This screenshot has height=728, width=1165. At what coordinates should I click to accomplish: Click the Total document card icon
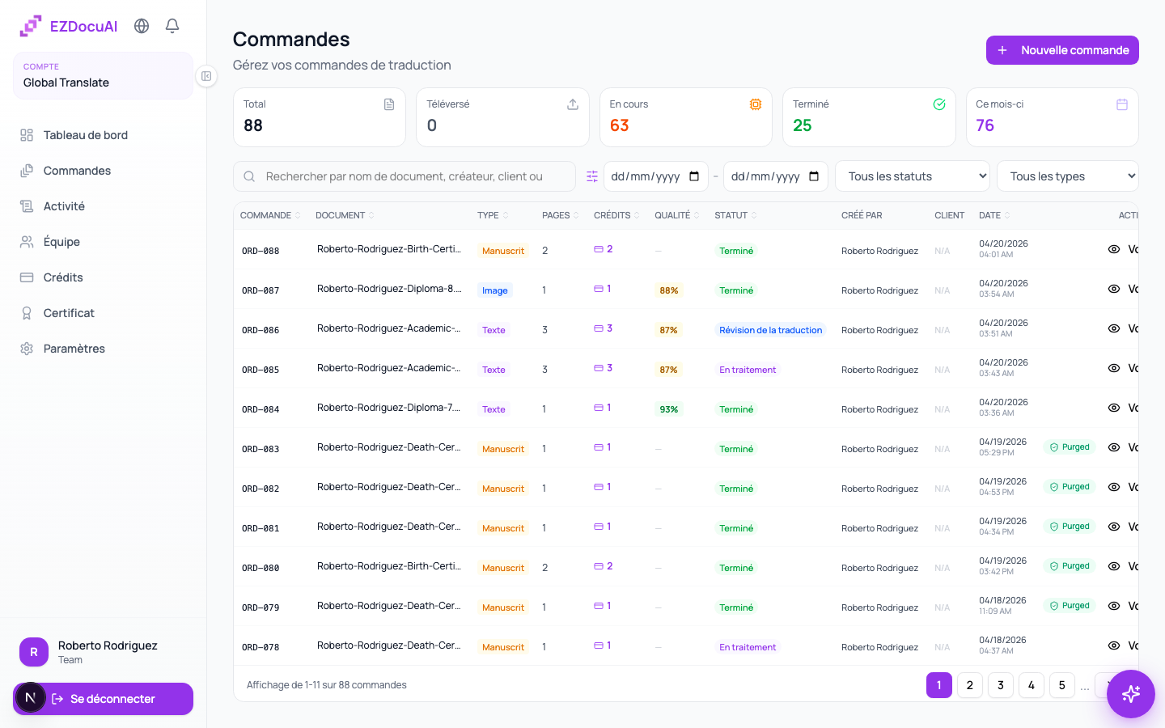tap(389, 104)
